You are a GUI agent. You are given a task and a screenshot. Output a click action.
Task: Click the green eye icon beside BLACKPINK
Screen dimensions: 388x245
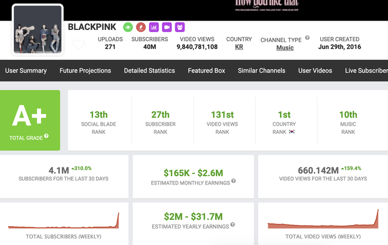pos(128,27)
